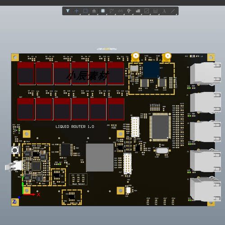Click the Keepout square-with-line tool
This screenshot has width=225, height=225.
click(x=147, y=11)
